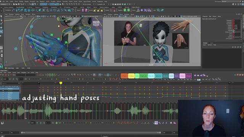
Task: Select the Translate Y channel in Graph Editor
Action: (10, 91)
